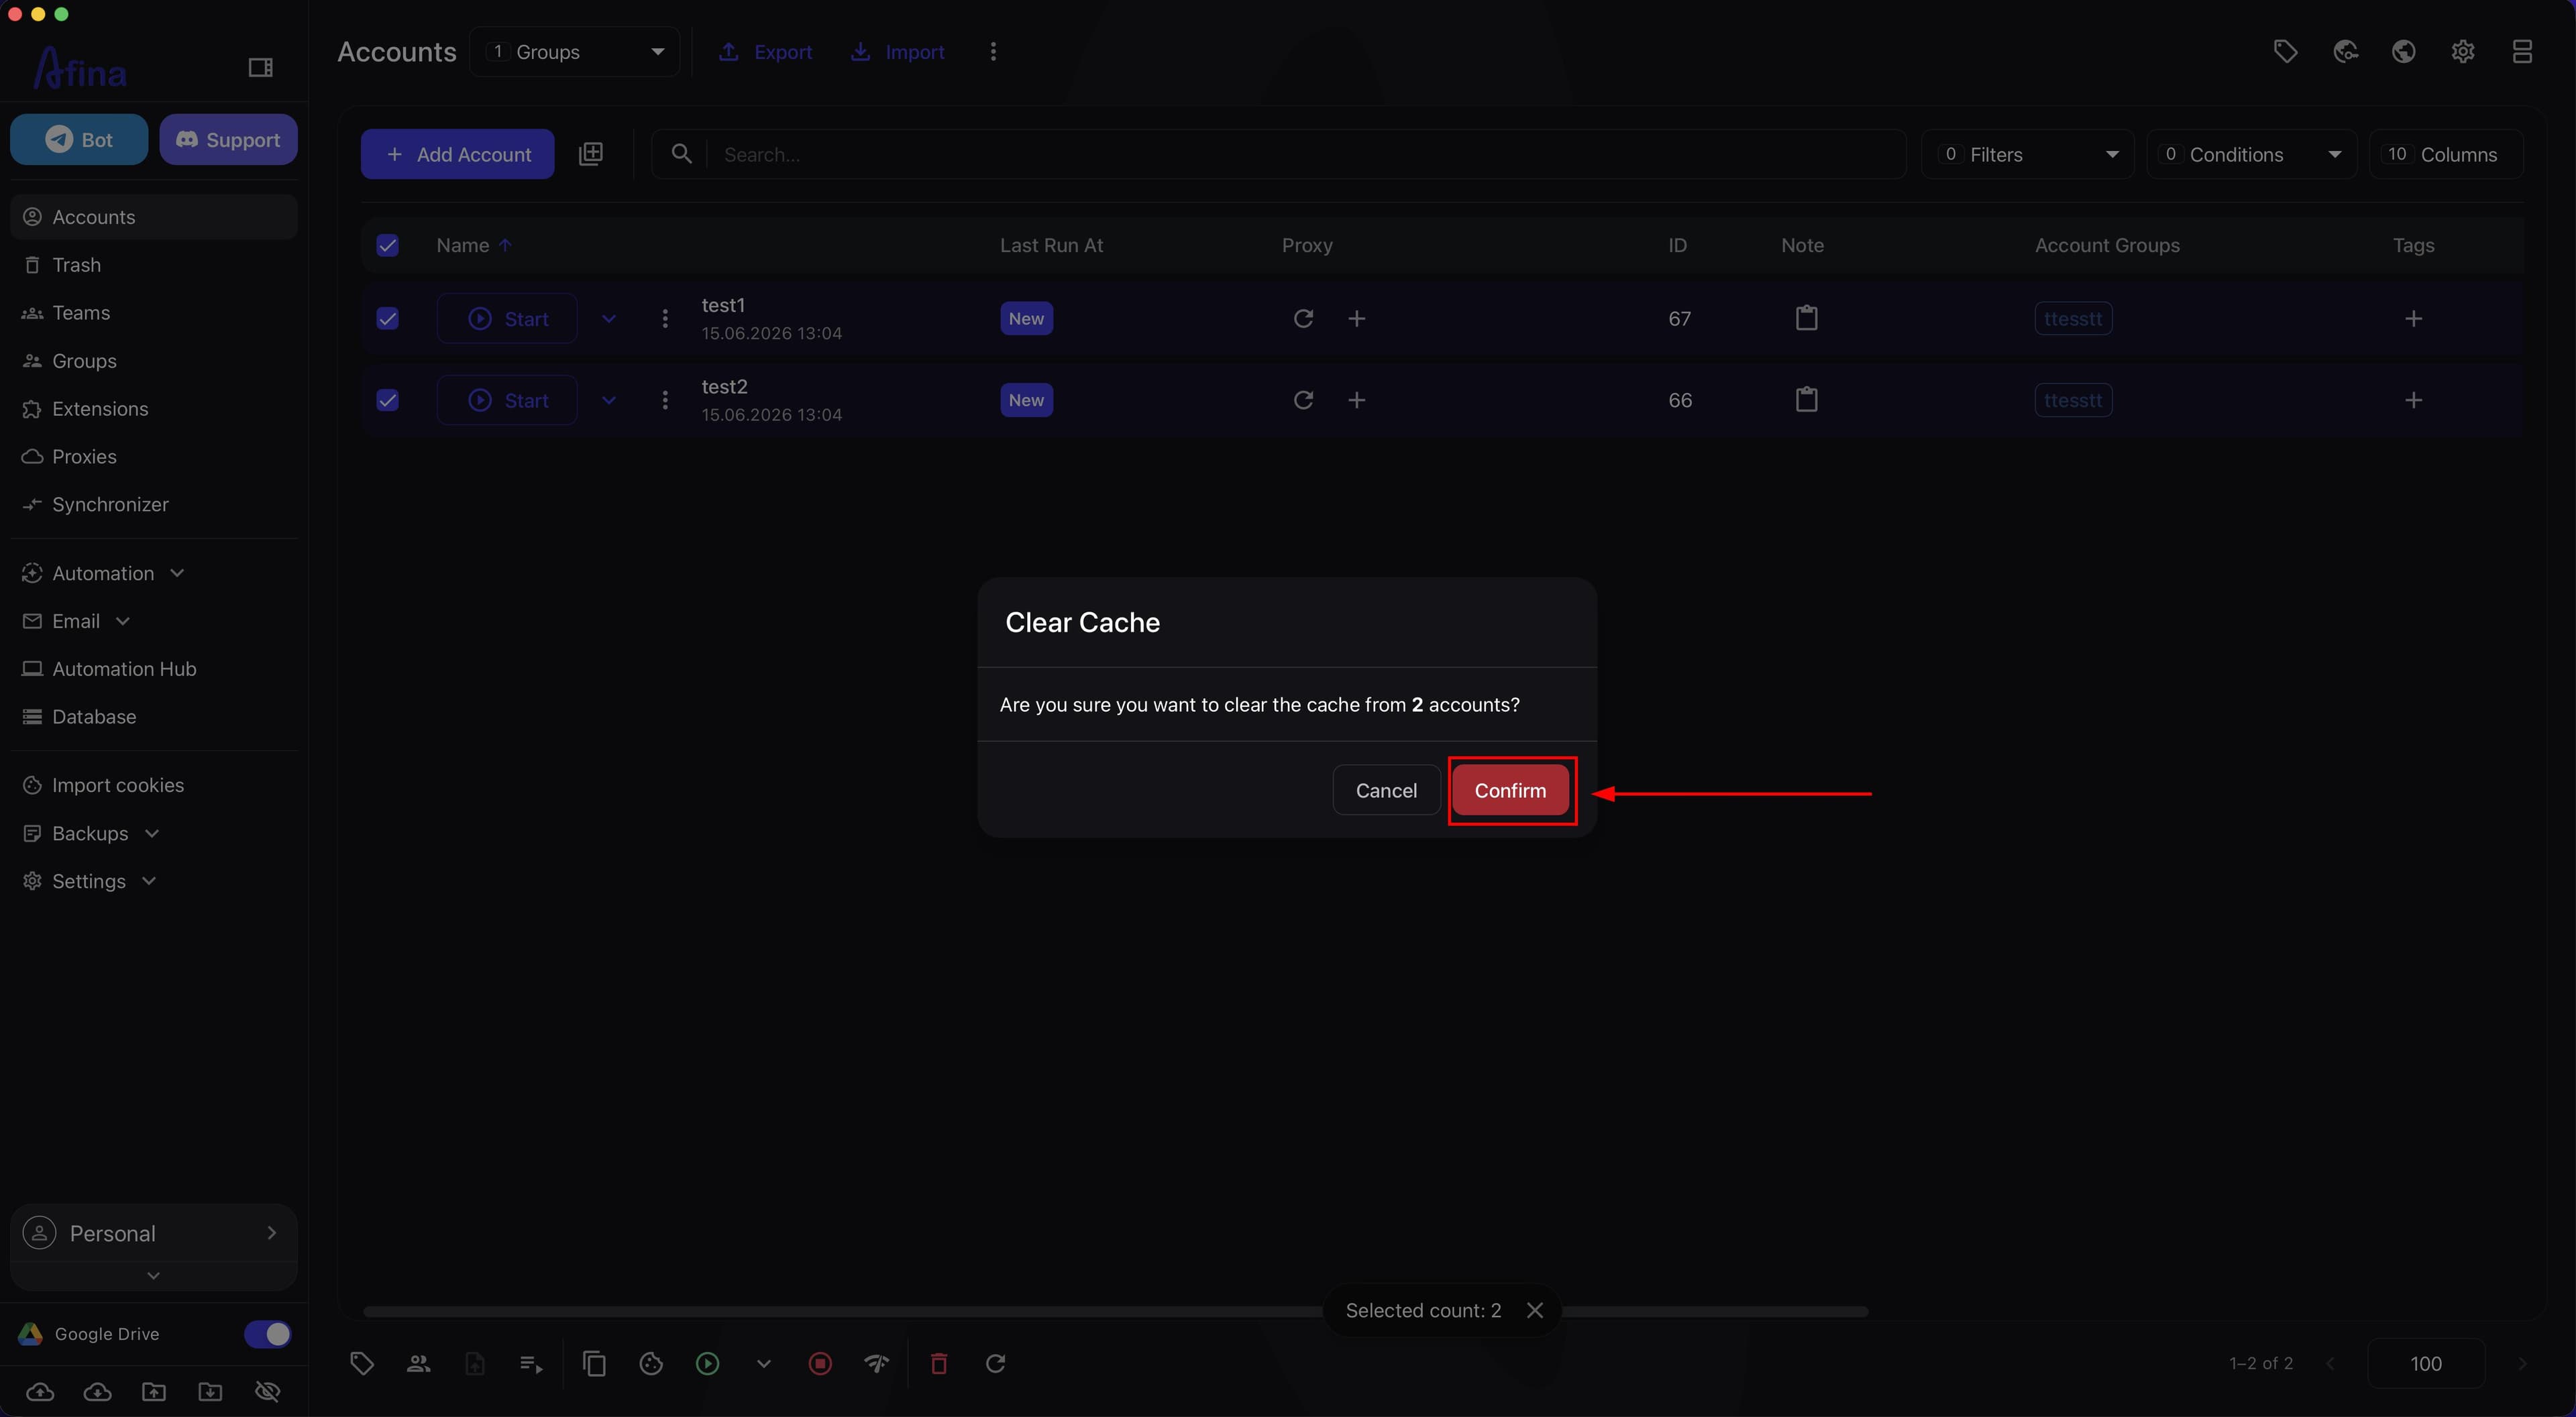Click the refresh icon in bottom toolbar
2576x1417 pixels.
[x=995, y=1363]
